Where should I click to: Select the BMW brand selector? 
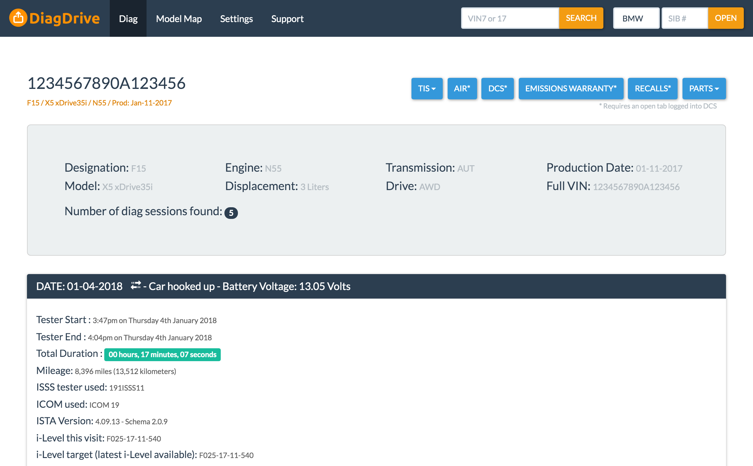[636, 18]
